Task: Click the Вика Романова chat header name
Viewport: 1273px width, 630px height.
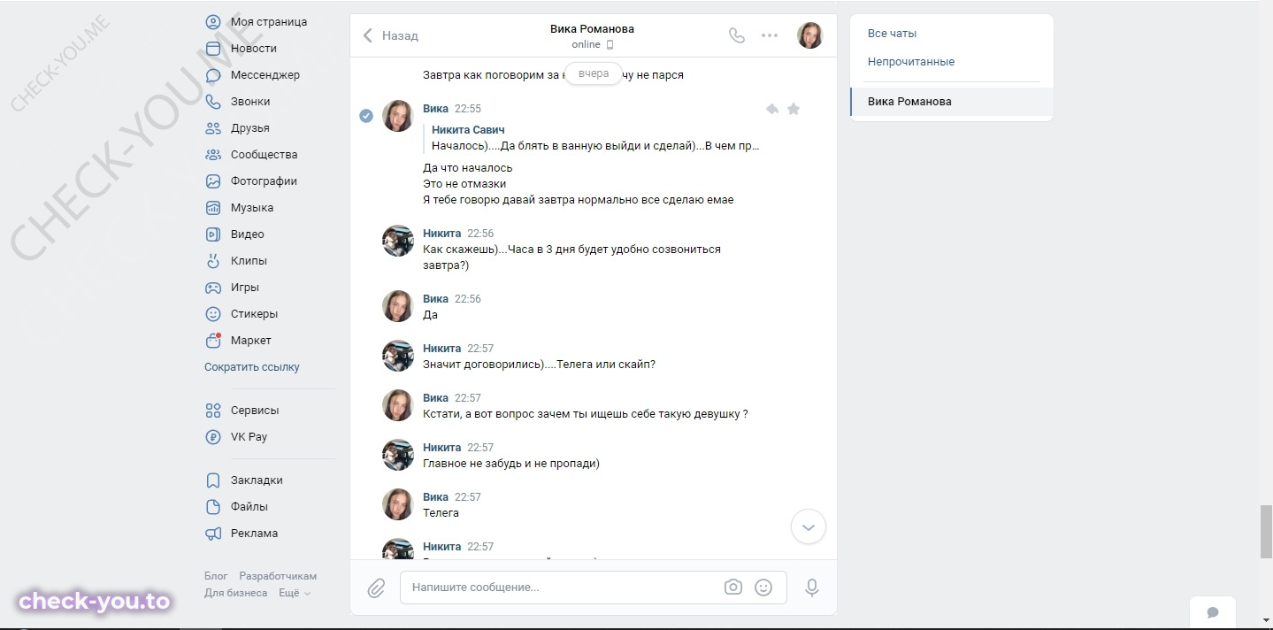Action: pos(592,28)
